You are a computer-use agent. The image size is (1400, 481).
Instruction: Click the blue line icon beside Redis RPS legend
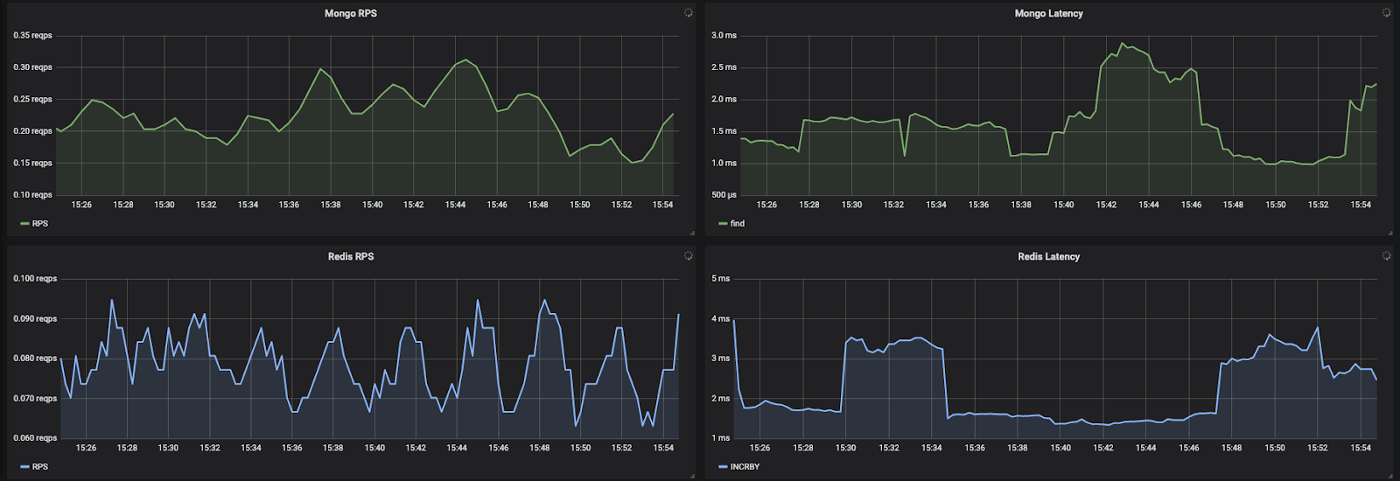[x=24, y=467]
